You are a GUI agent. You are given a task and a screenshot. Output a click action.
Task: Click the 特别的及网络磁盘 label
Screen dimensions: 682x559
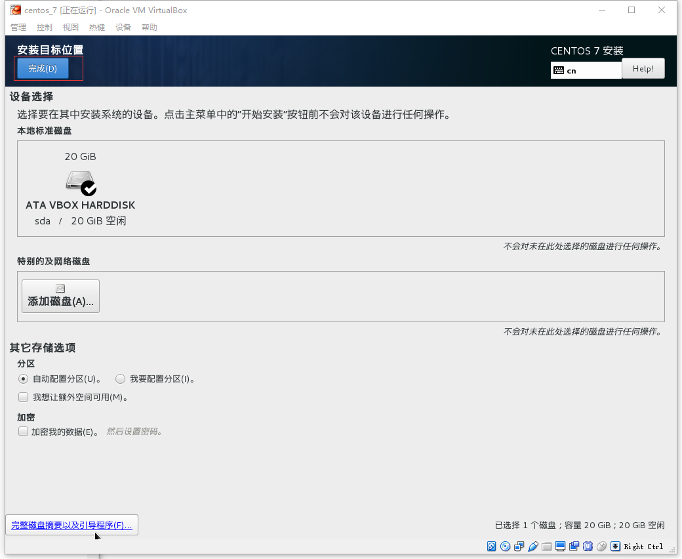coord(54,261)
